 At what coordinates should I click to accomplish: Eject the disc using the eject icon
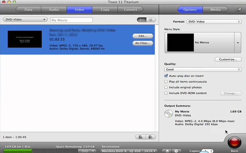[168, 151]
